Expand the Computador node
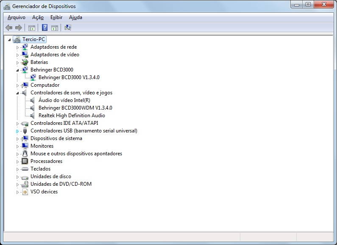337x245 pixels. click(17, 85)
